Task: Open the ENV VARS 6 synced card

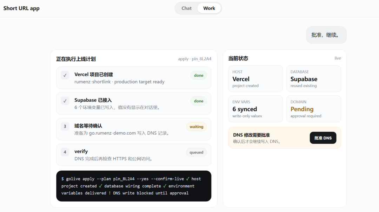Action: tap(255, 109)
